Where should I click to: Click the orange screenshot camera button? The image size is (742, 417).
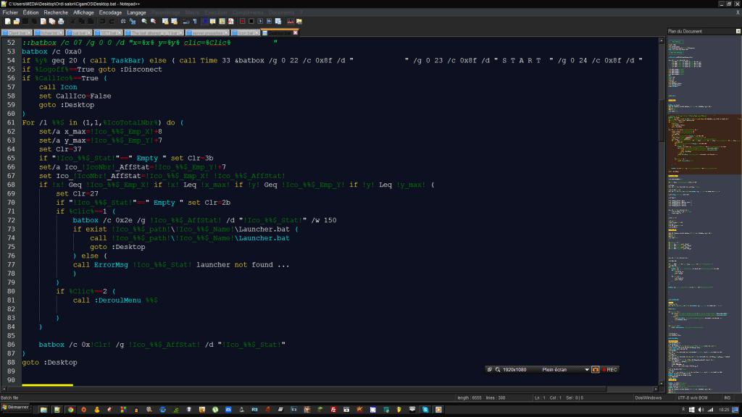596,370
